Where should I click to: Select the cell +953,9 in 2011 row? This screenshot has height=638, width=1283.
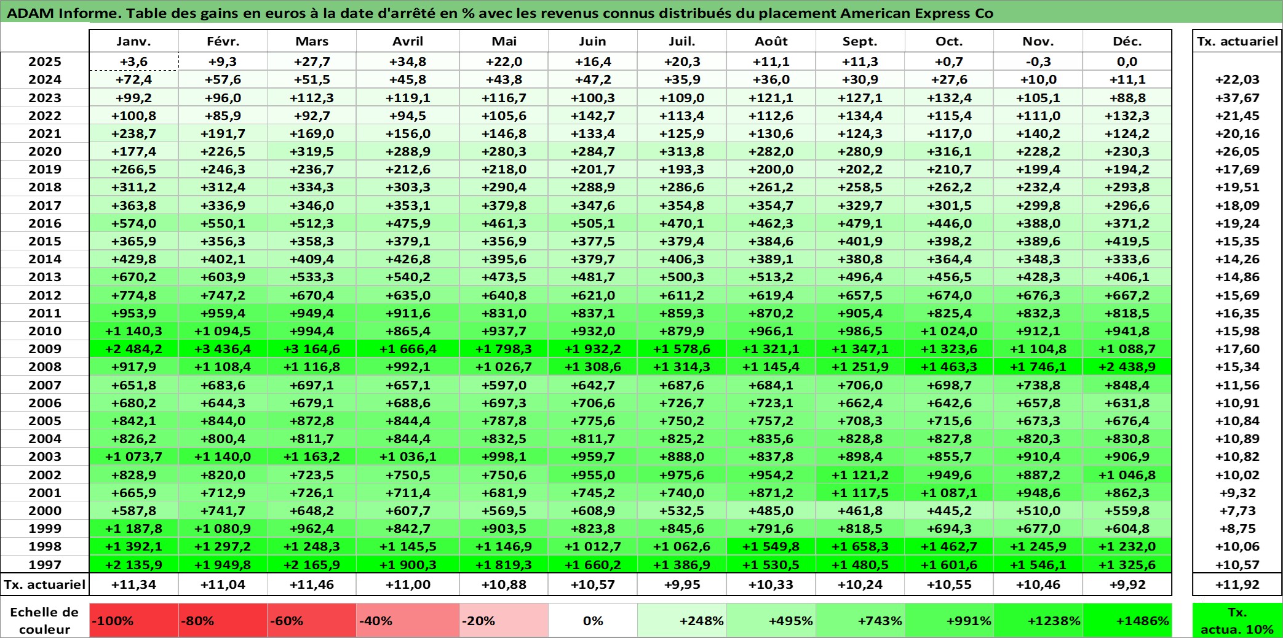click(x=134, y=313)
